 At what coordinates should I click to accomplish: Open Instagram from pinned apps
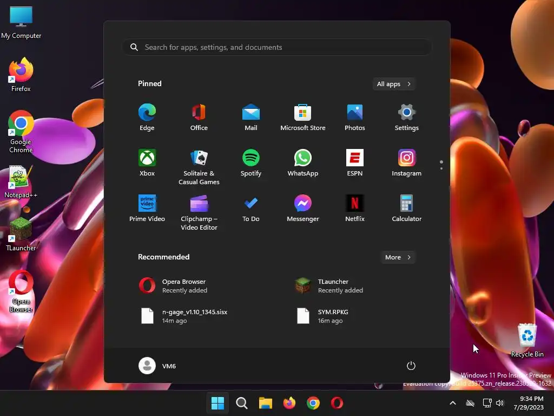tap(407, 163)
